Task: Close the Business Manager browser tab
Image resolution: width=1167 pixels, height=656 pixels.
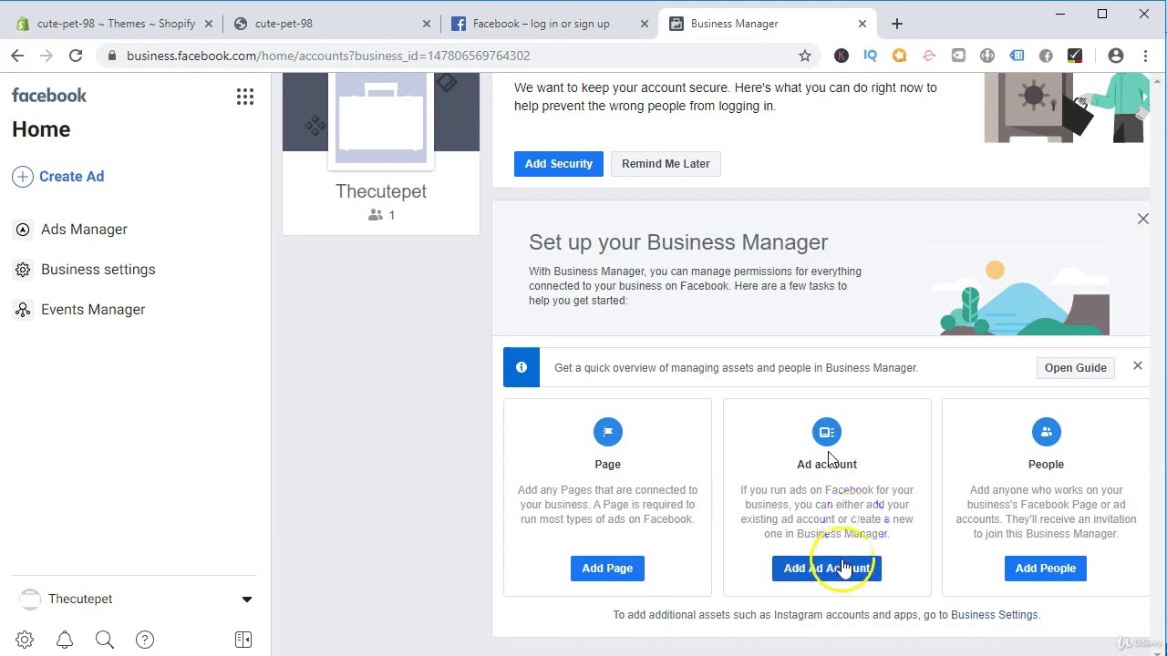Action: pyautogui.click(x=862, y=24)
